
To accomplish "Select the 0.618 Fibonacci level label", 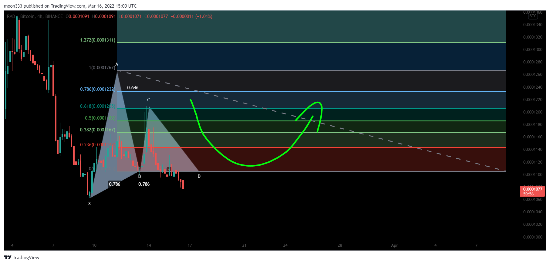I will point(98,106).
